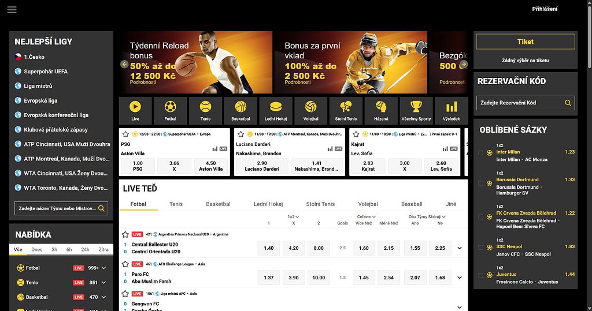Favorite the Luciano Darderi match star

click(240, 134)
